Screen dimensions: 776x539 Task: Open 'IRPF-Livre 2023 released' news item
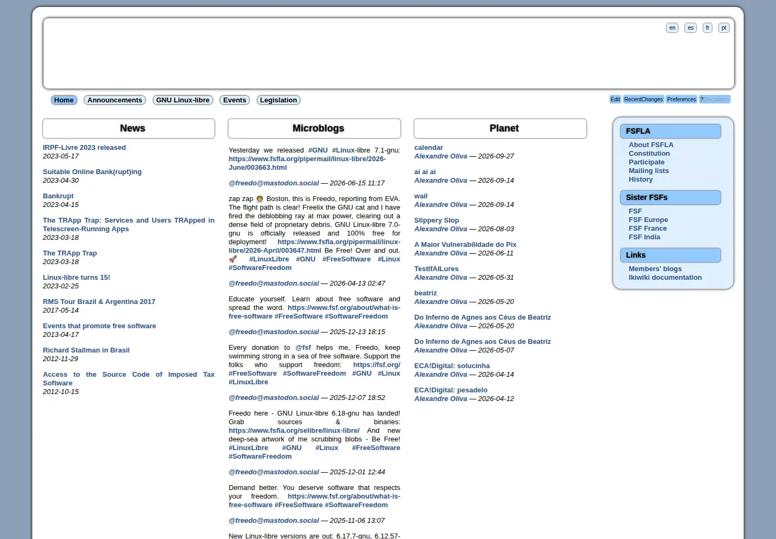pos(84,147)
